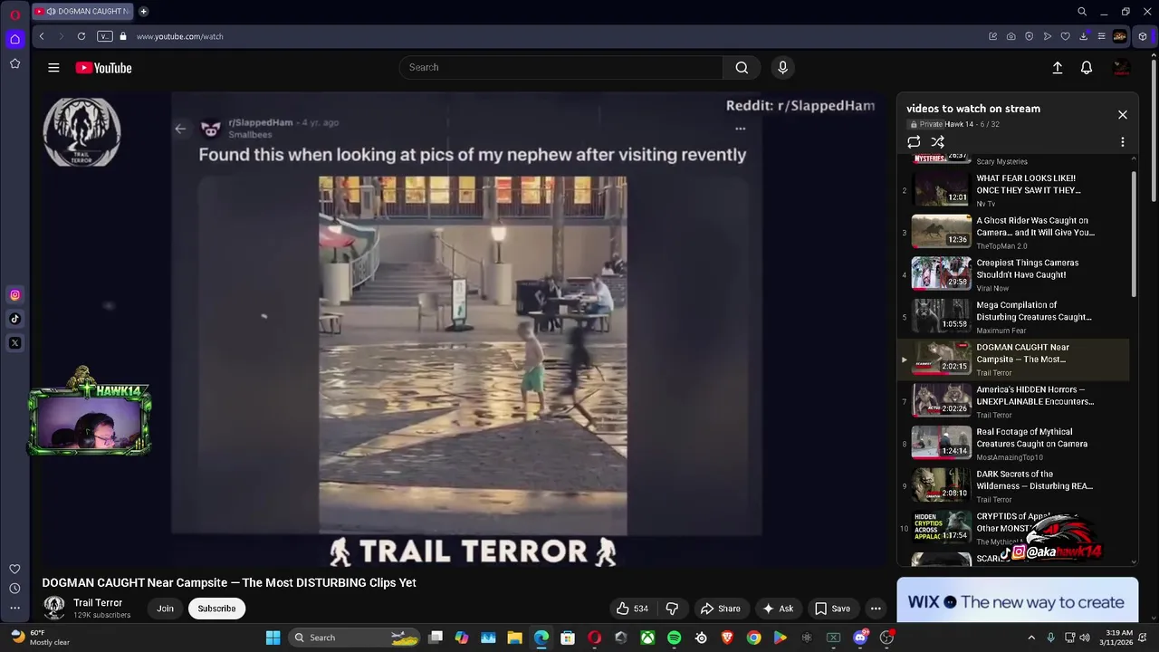Play "DARK Secrets of the Wilderness" thumbnail
Image resolution: width=1159 pixels, height=652 pixels.
pos(941,484)
